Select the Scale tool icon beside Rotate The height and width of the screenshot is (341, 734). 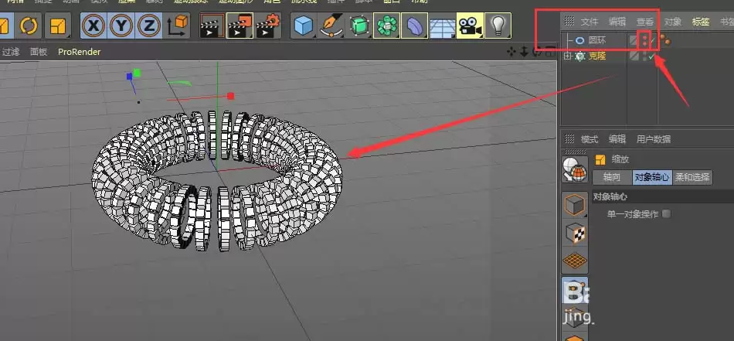[x=58, y=26]
